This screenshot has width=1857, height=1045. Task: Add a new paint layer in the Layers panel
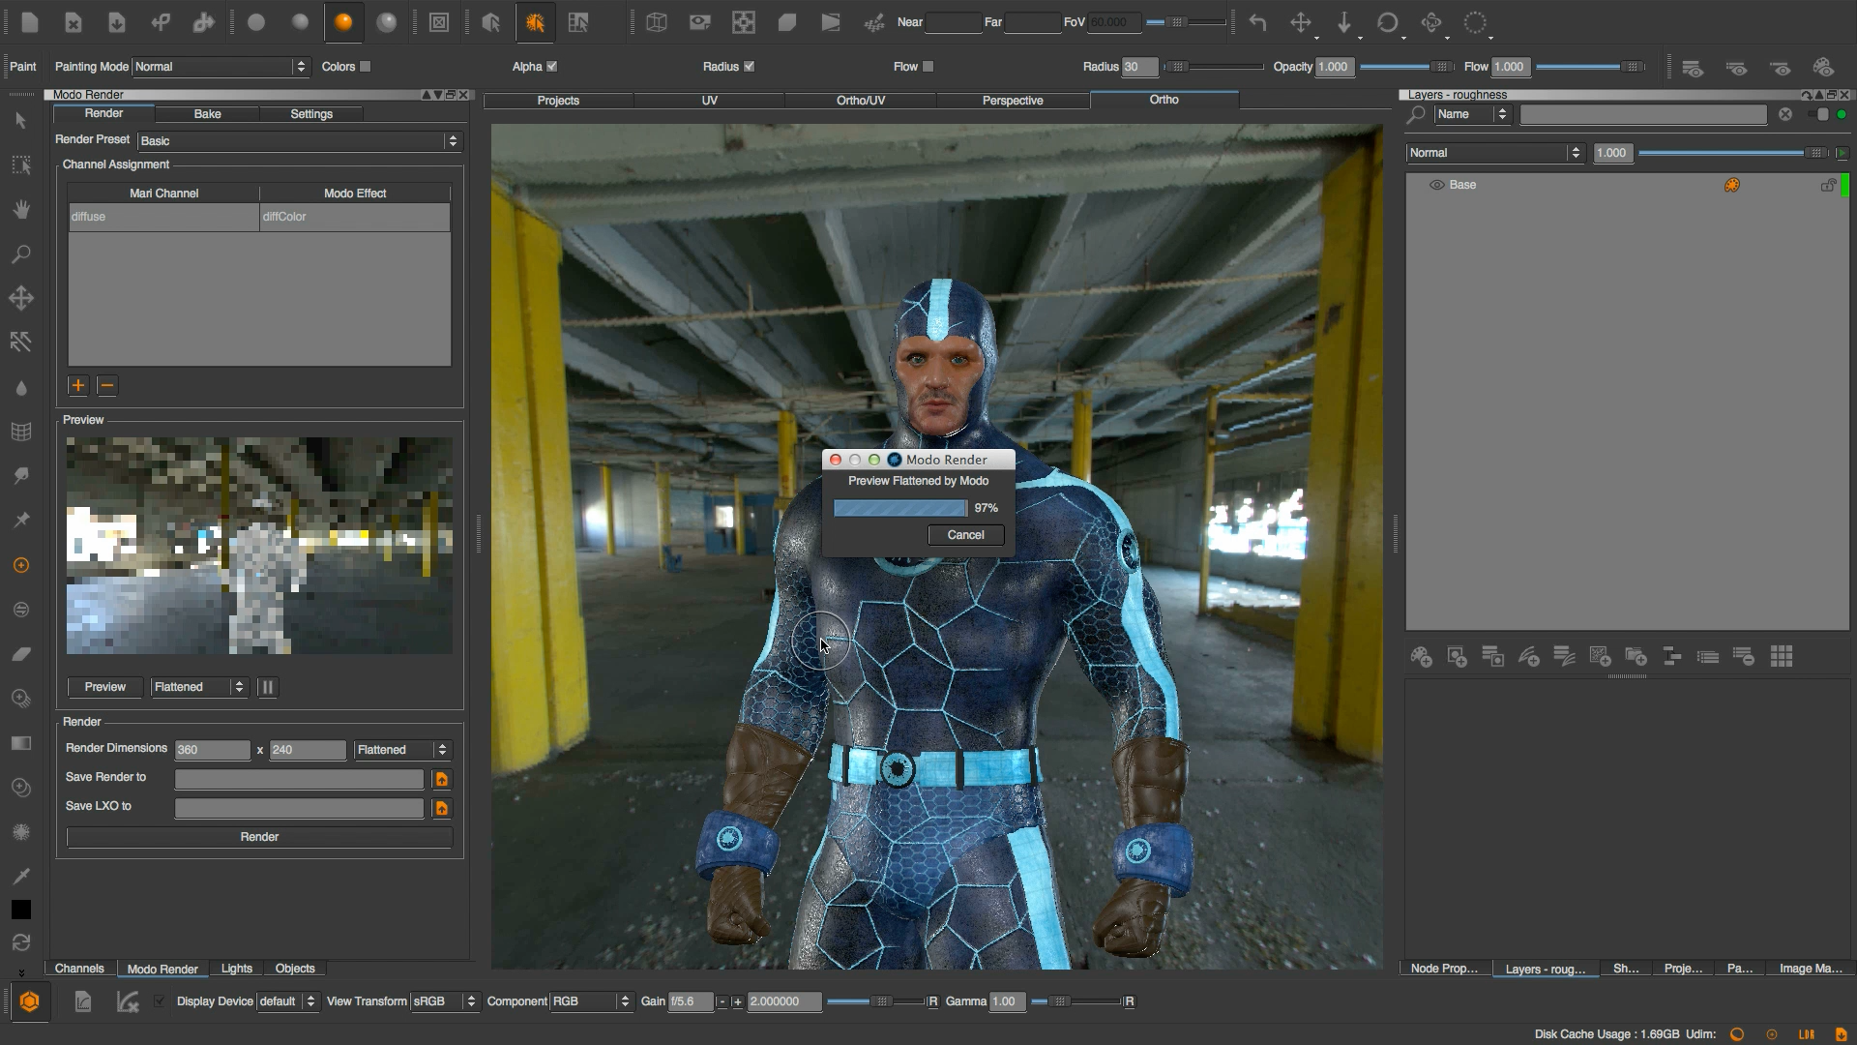click(x=1422, y=656)
